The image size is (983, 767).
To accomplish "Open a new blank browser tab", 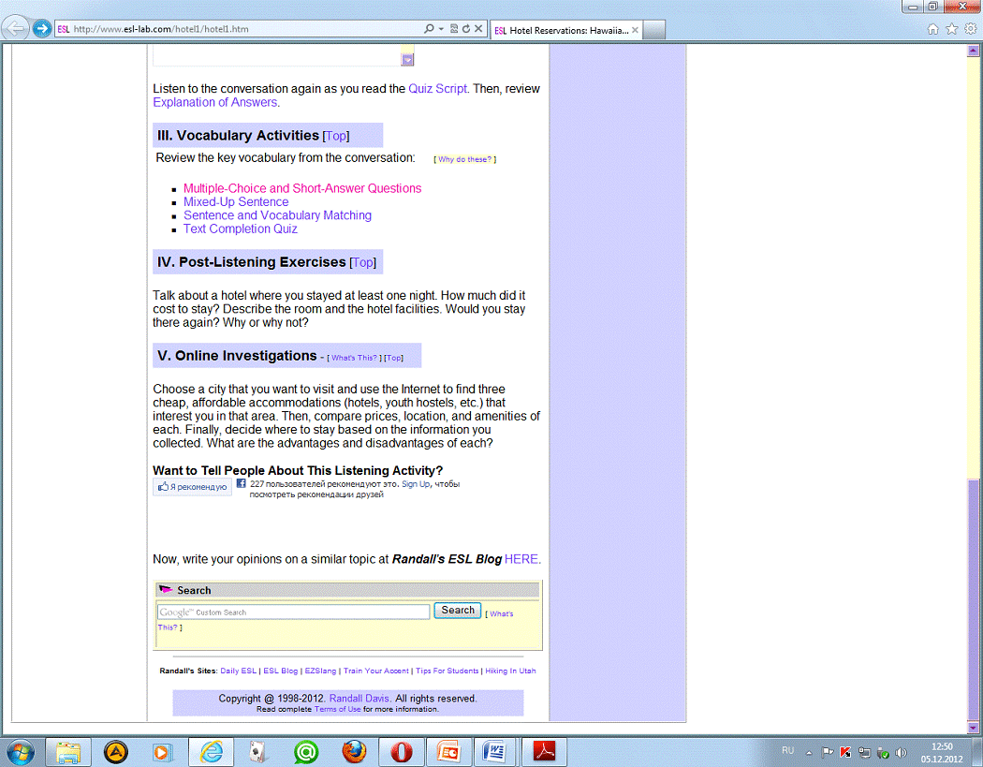I will pyautogui.click(x=654, y=30).
